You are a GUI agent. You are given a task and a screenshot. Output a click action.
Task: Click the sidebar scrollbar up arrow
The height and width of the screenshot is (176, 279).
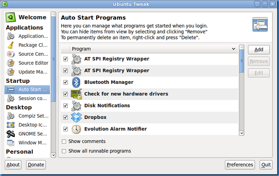(x=53, y=14)
